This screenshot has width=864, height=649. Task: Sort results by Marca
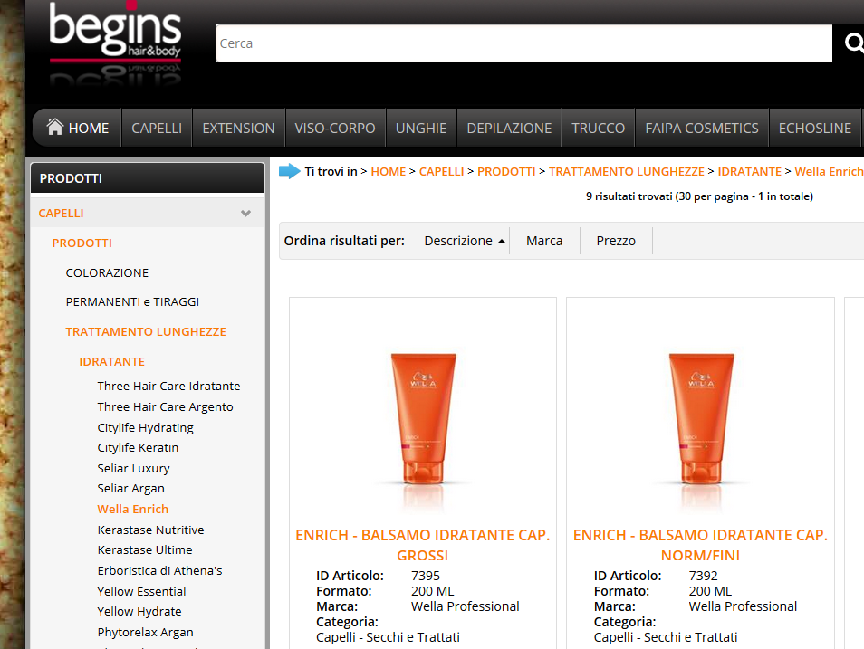pyautogui.click(x=544, y=241)
